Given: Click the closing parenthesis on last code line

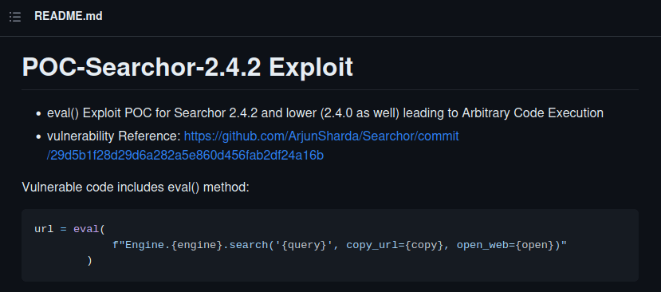Looking at the screenshot, I should (89, 260).
